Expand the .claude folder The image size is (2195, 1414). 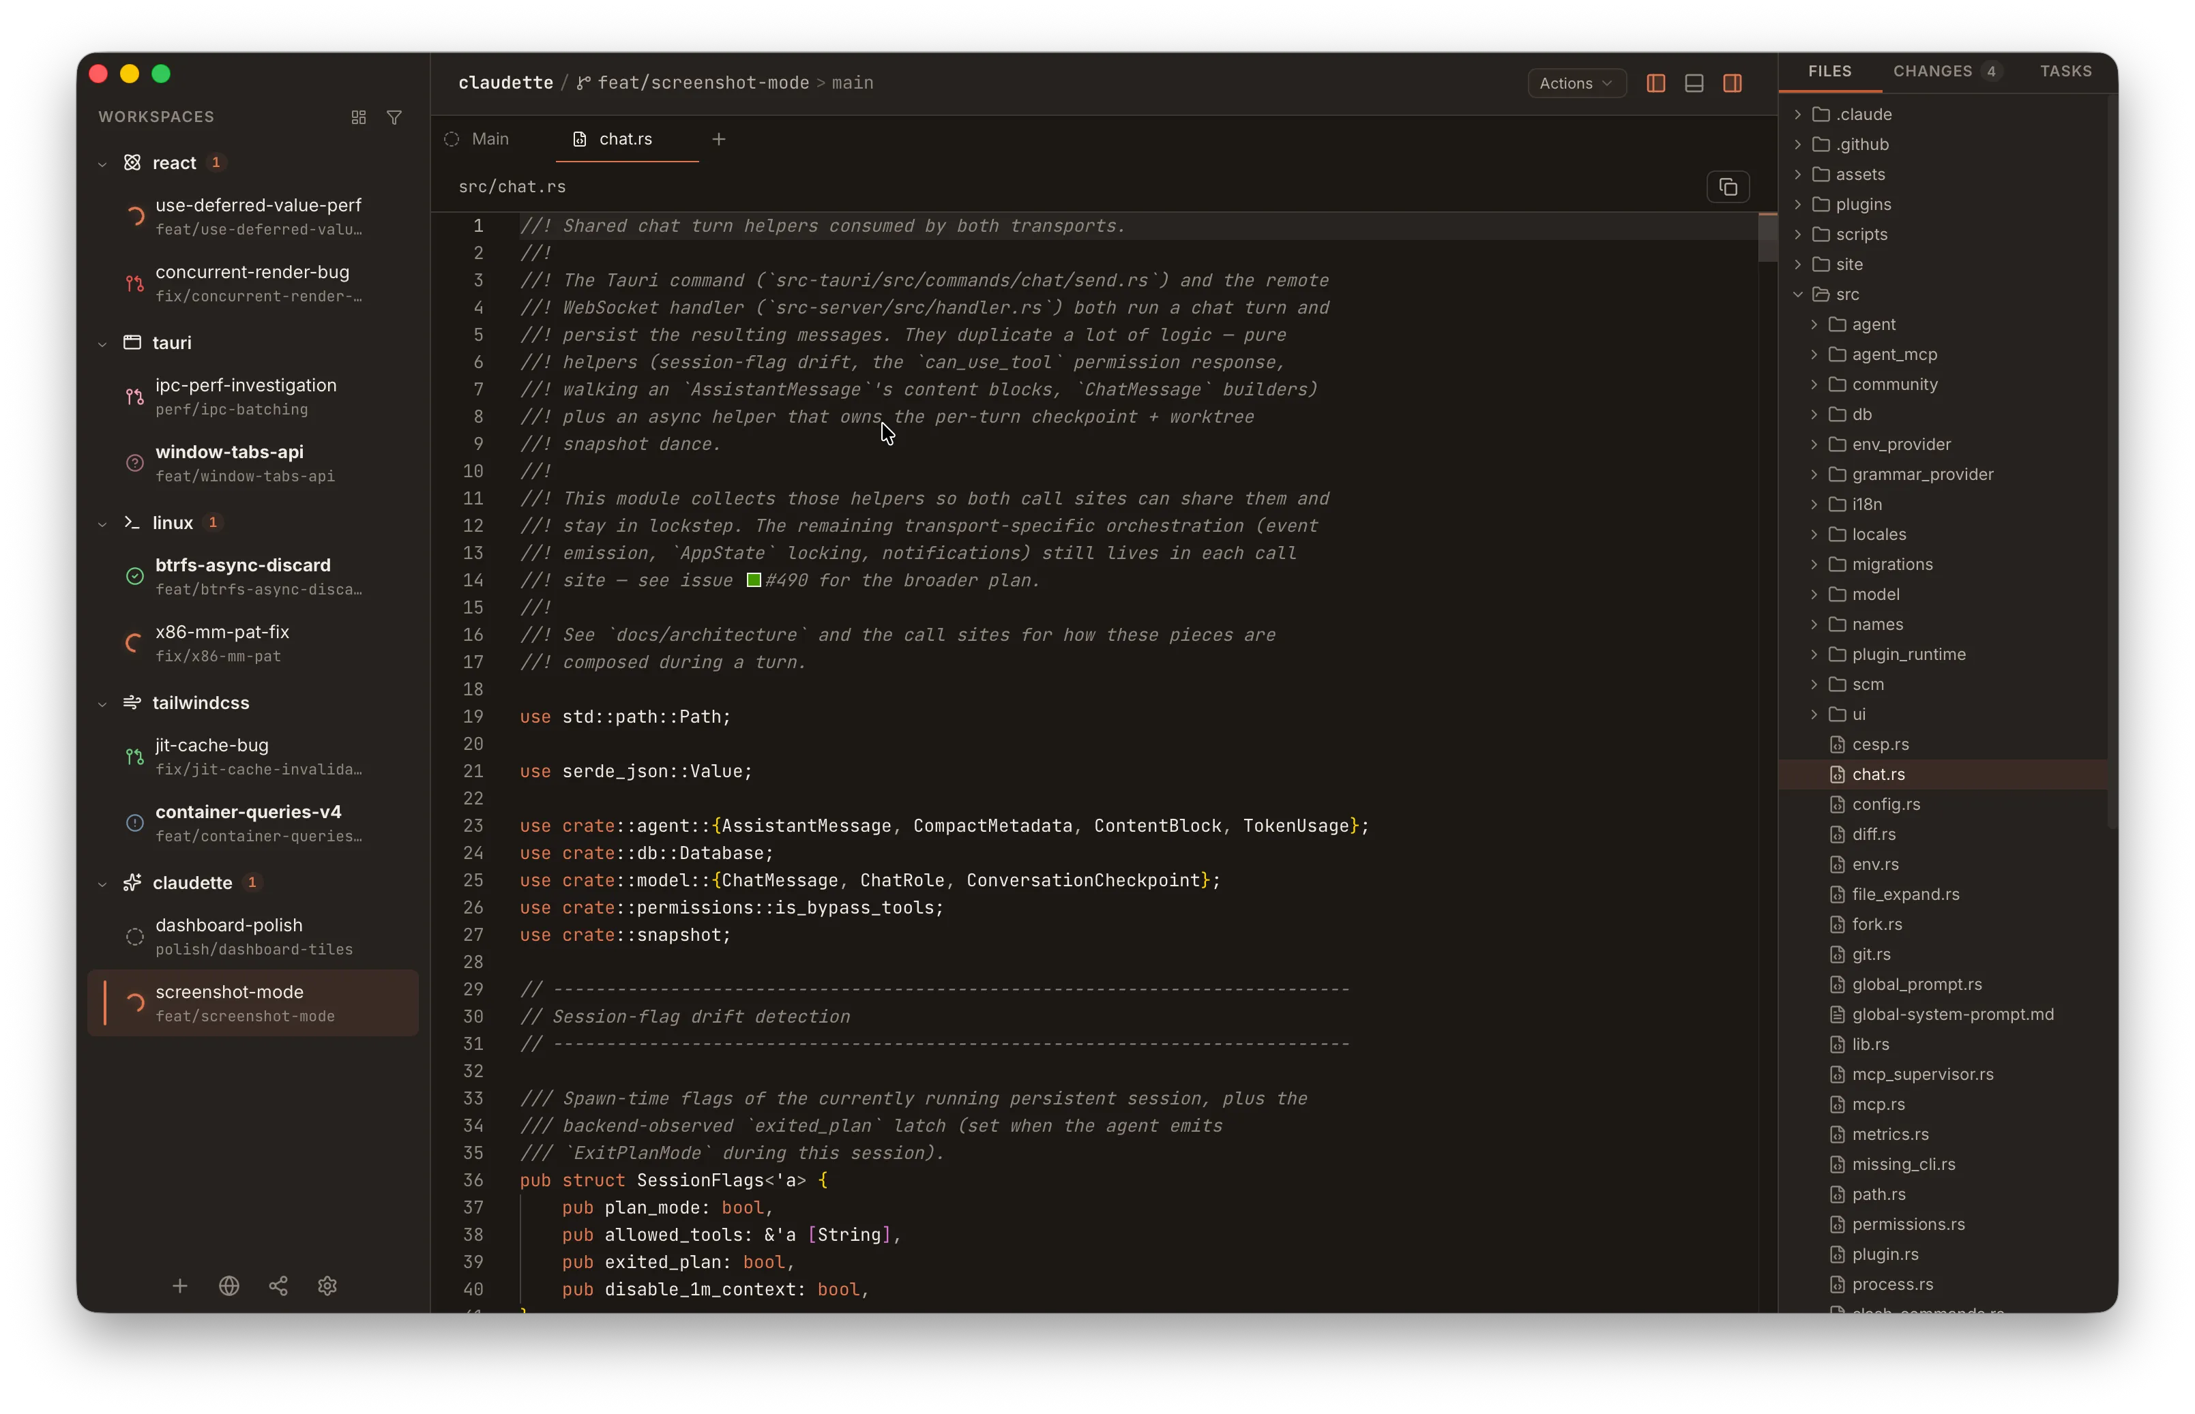(x=1797, y=115)
